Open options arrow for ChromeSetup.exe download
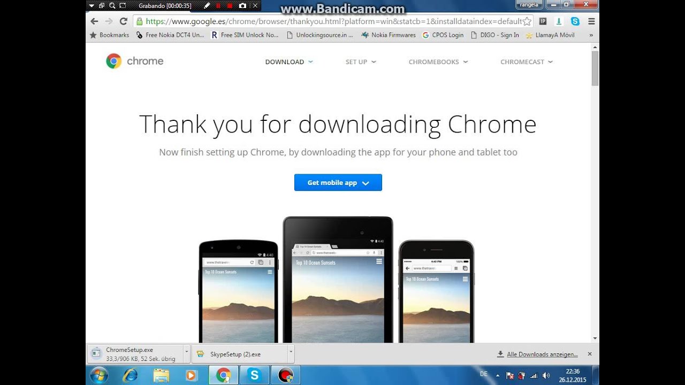The image size is (685, 385). click(187, 353)
